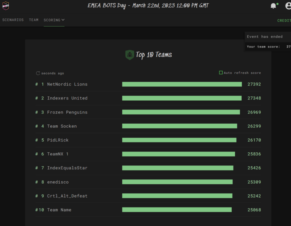This screenshot has height=226, width=291.
Task: Click the BOSS logo icon
Action: tap(6, 6)
